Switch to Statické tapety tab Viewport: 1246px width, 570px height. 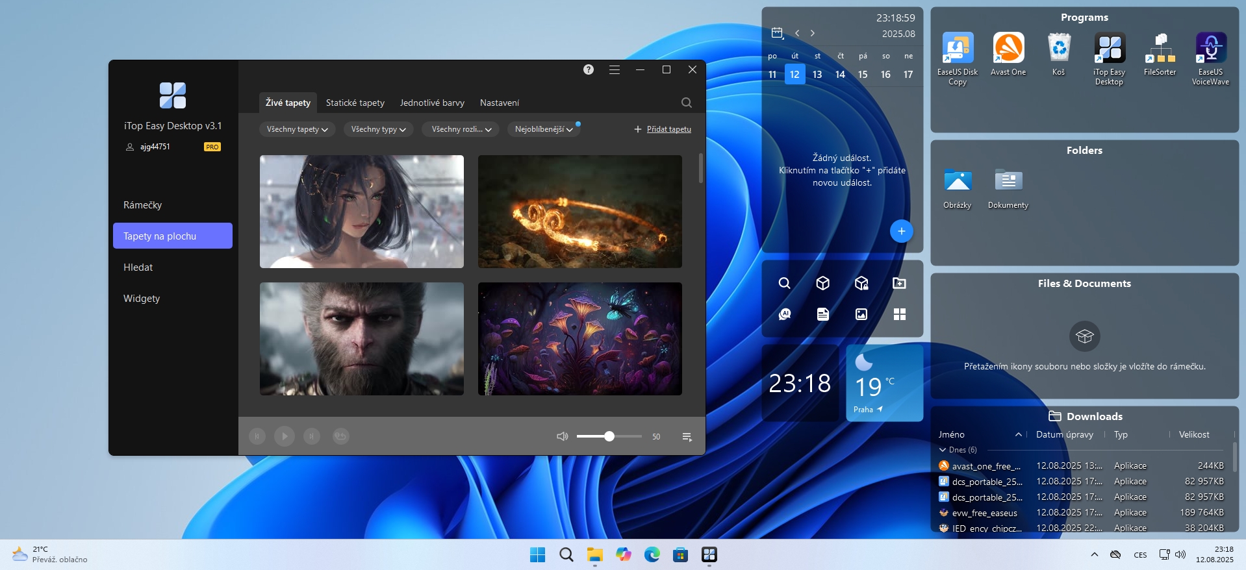(x=355, y=103)
